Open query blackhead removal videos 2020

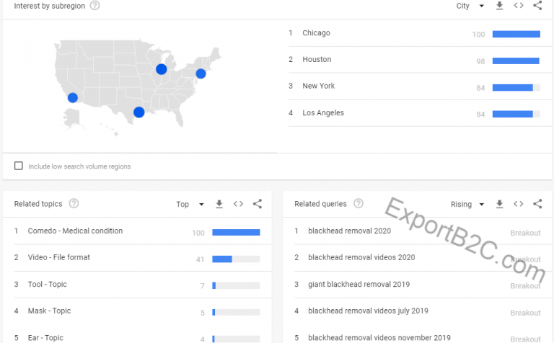(361, 257)
